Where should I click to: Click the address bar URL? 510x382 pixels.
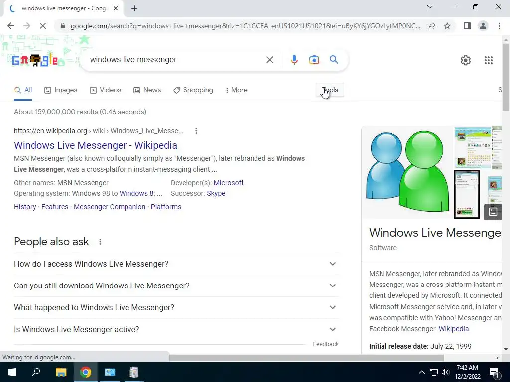(x=245, y=26)
